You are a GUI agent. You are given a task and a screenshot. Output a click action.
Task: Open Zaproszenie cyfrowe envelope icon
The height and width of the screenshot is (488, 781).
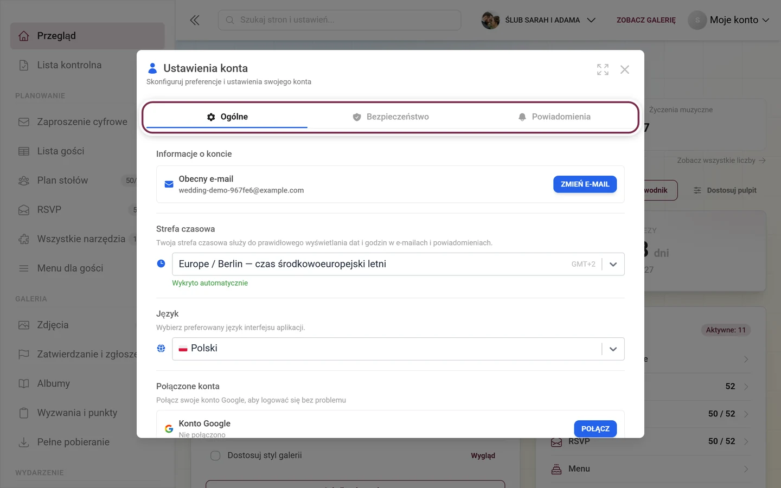coord(24,122)
